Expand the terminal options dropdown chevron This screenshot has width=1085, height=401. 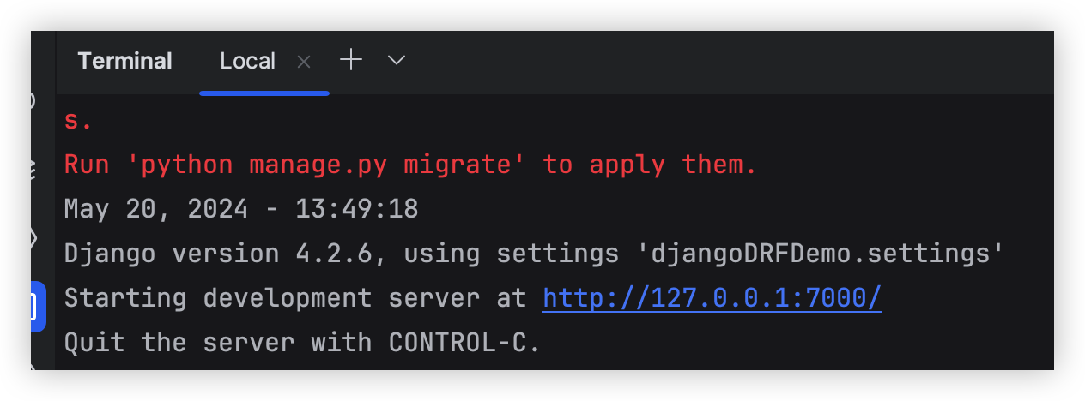(396, 60)
